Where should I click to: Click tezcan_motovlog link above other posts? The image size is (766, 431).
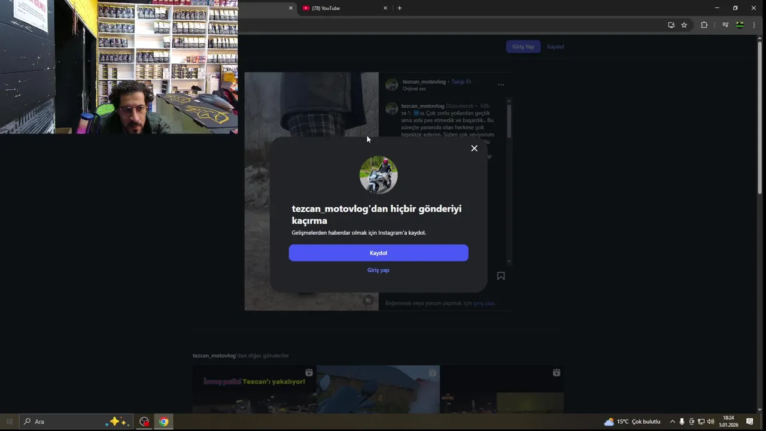point(214,356)
